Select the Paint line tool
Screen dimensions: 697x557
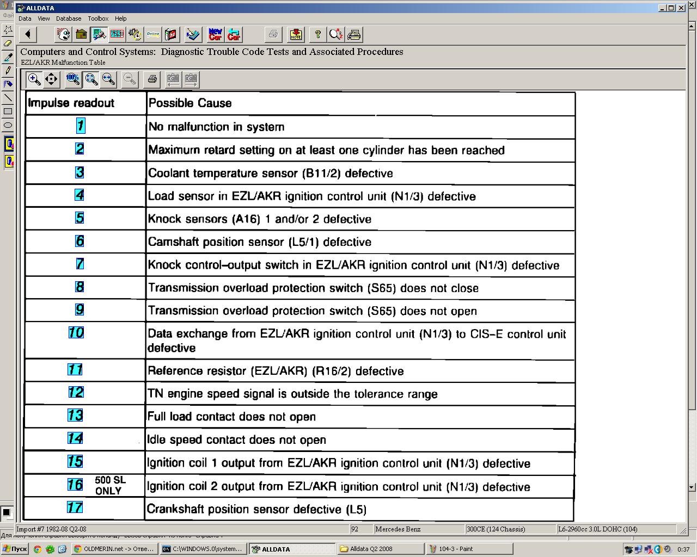click(x=8, y=98)
